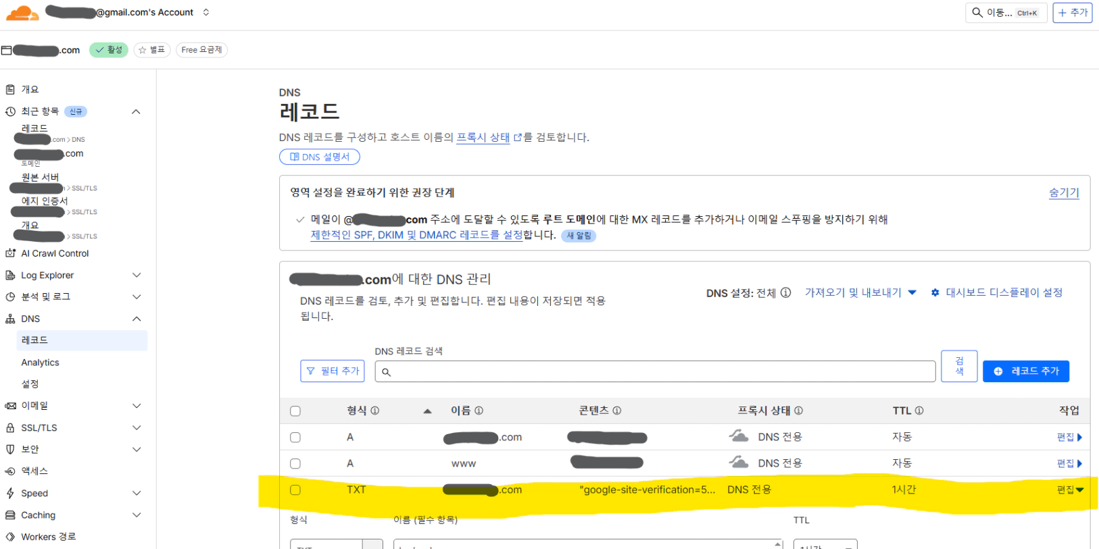Click the Speed lightning icon

[10, 493]
